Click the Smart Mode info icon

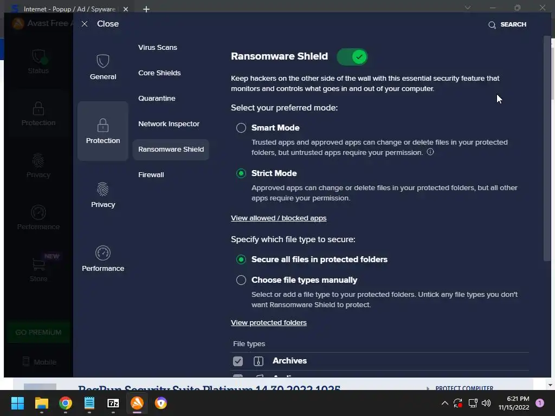430,152
